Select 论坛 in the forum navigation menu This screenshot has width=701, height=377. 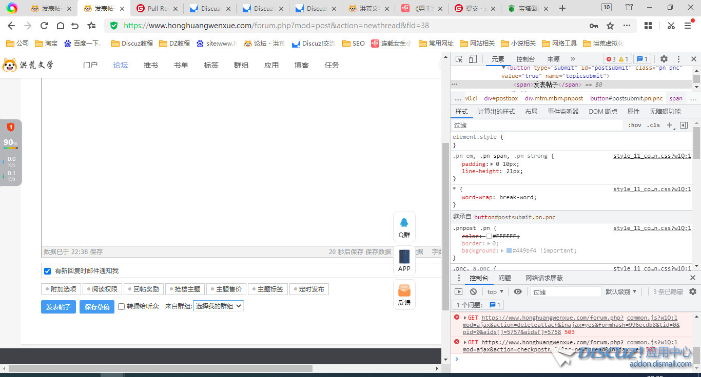[x=120, y=66]
